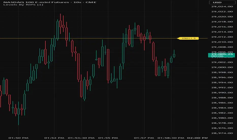
Task: Click the 29,022.00 price axis label
Action: [222, 12]
